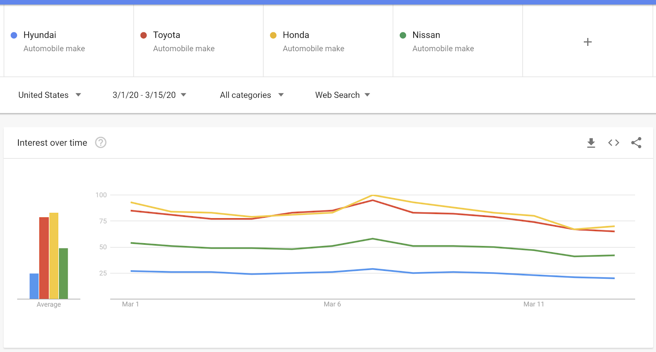656x352 pixels.
Task: Click the 25 y-axis label
Action: coord(103,273)
